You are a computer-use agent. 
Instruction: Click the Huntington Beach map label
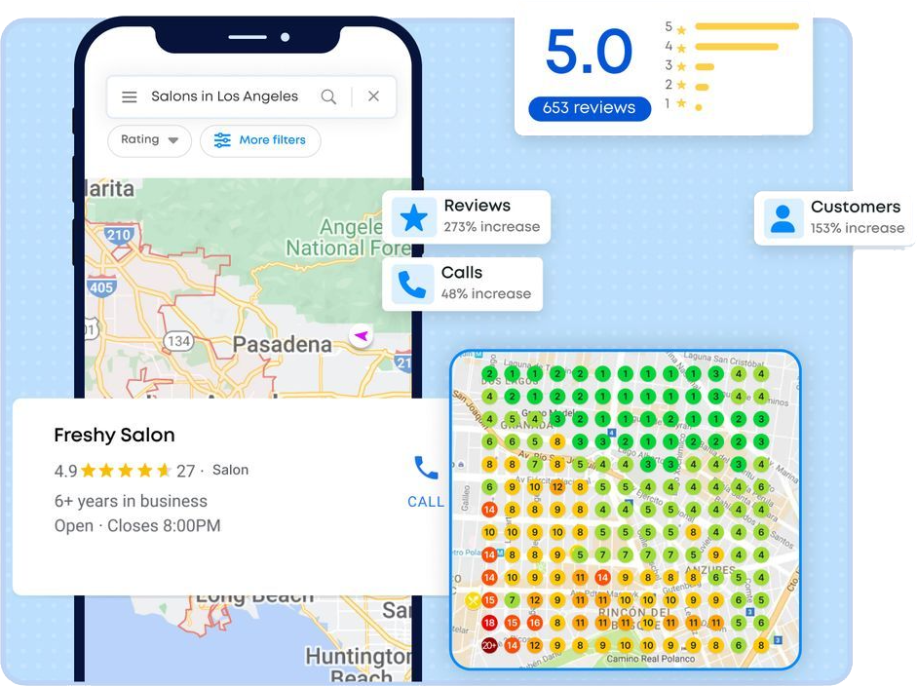[359, 666]
